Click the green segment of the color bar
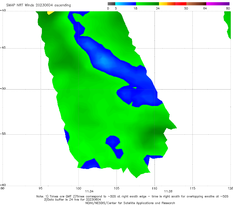The image size is (233, 205). pyautogui.click(x=147, y=4)
